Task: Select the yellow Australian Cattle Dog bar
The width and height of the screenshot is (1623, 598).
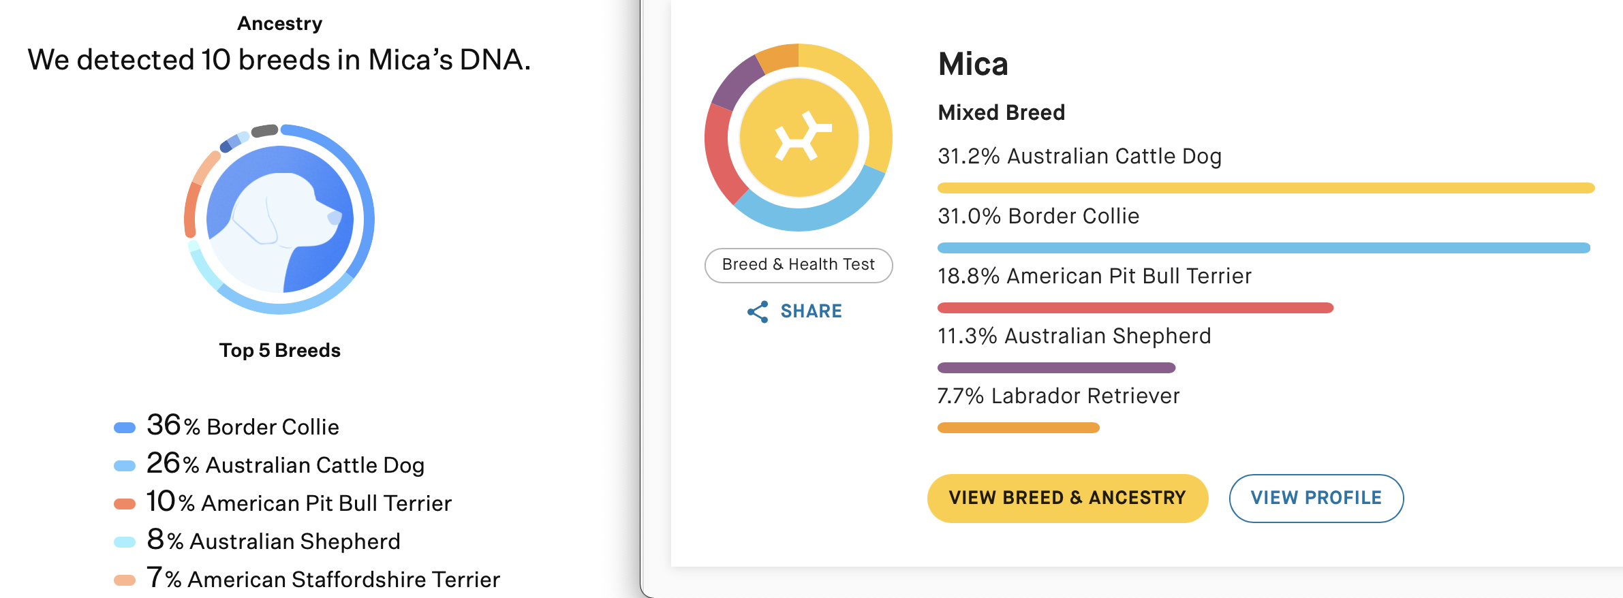Action: click(1266, 188)
